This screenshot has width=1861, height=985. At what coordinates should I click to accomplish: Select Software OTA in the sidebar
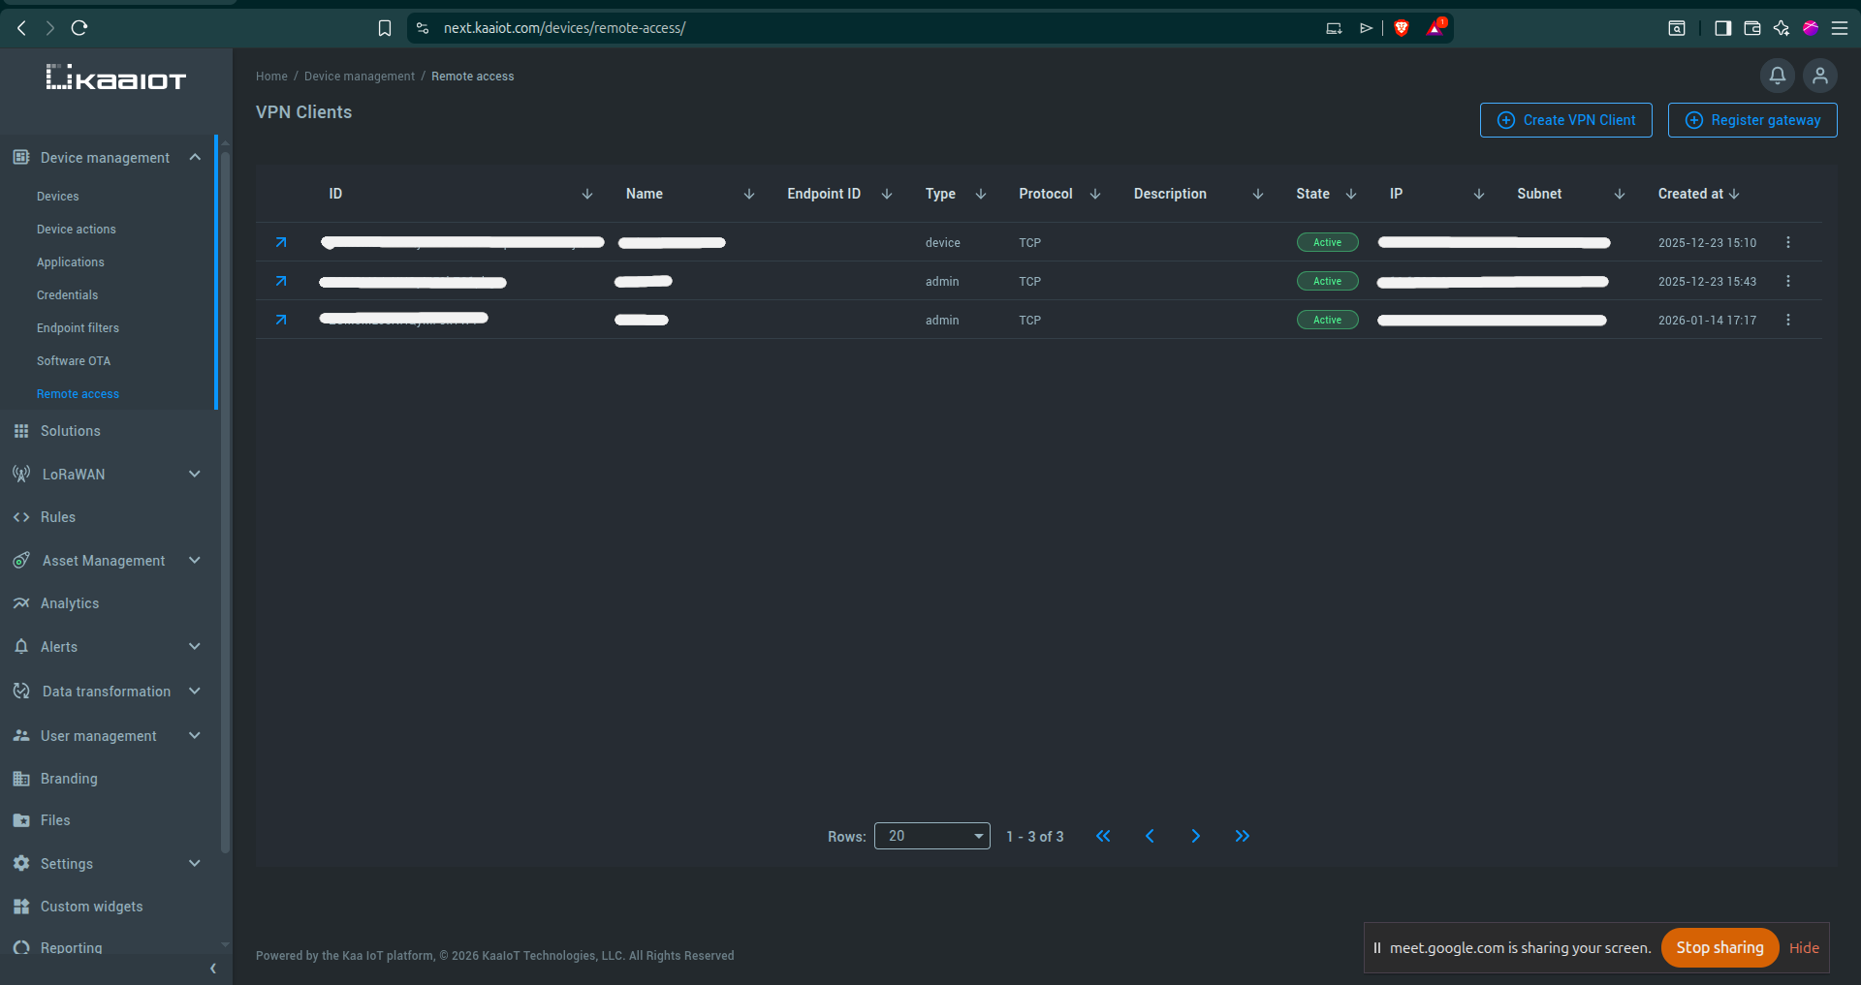point(74,360)
